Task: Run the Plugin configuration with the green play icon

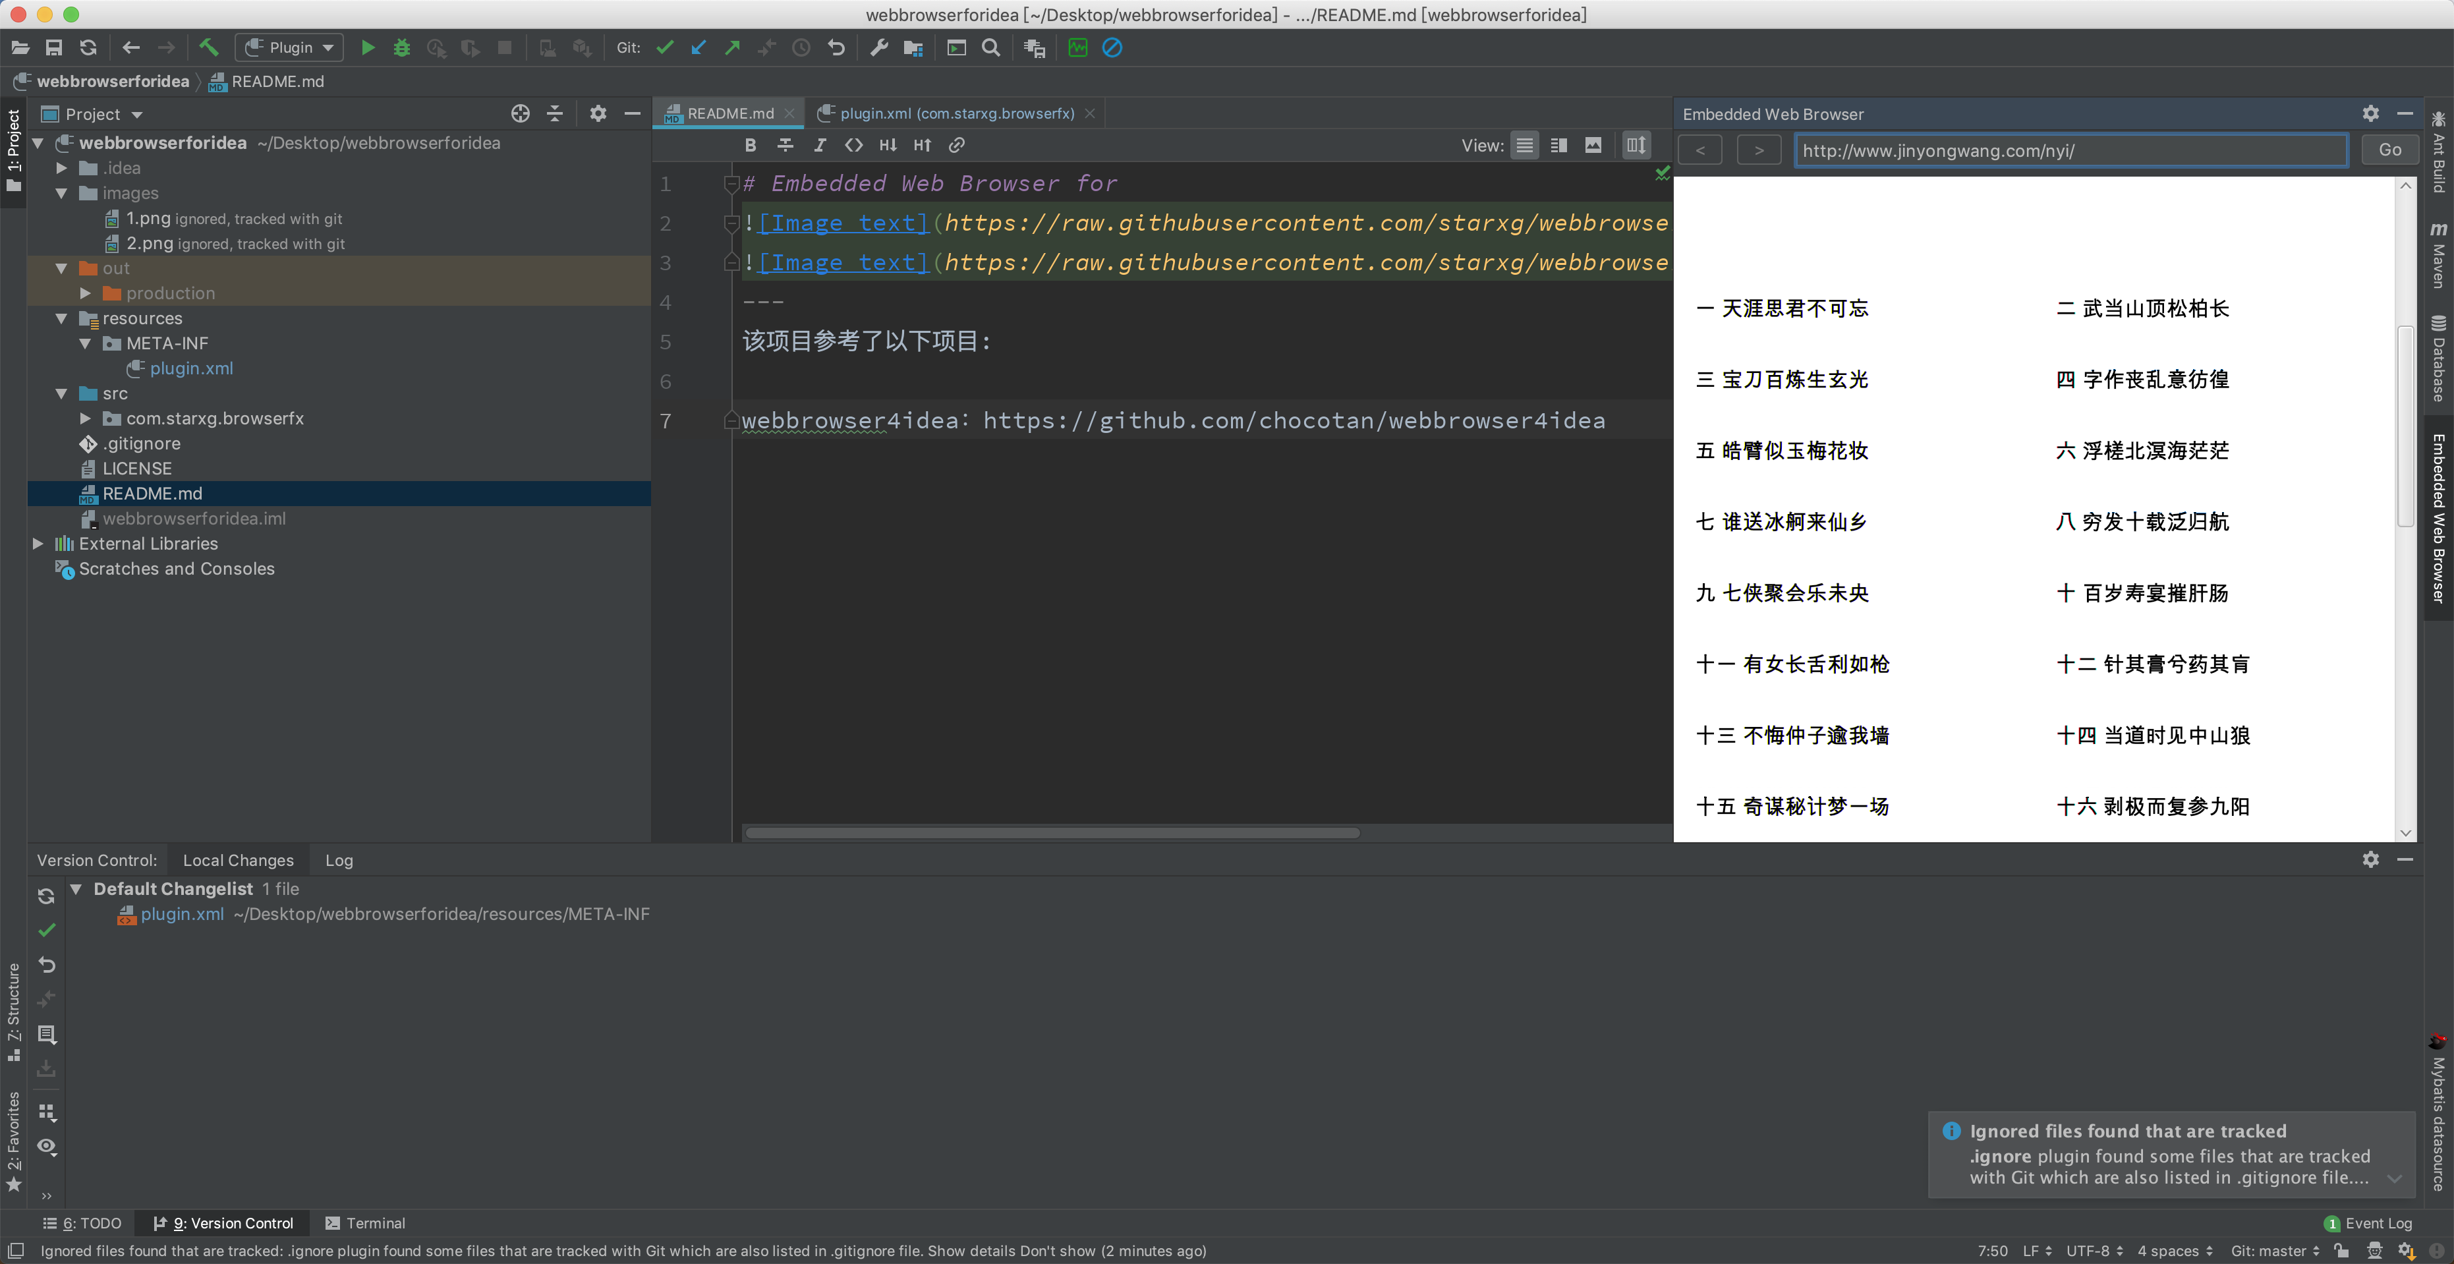Action: click(368, 47)
